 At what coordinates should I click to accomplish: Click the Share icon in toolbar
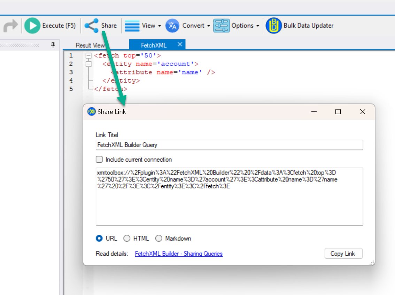click(92, 26)
